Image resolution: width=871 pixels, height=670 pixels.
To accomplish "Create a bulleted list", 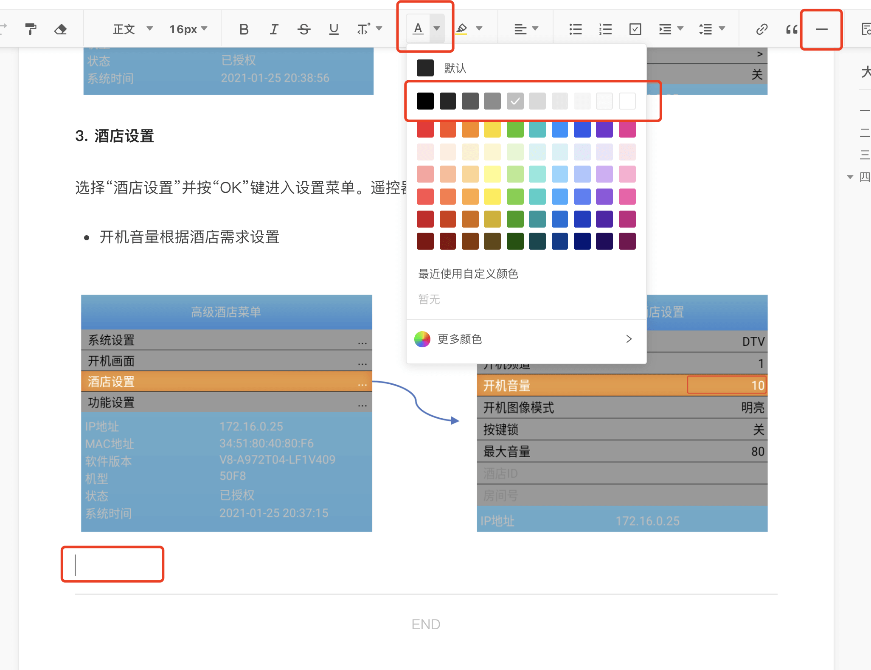I will coord(575,29).
